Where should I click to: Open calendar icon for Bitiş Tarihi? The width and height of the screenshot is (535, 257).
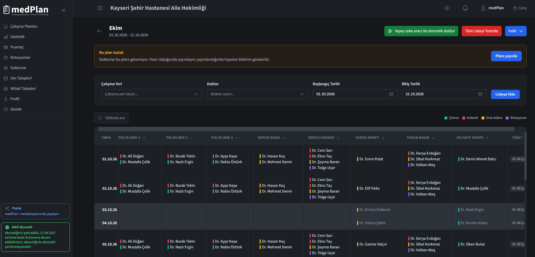[x=480, y=94]
